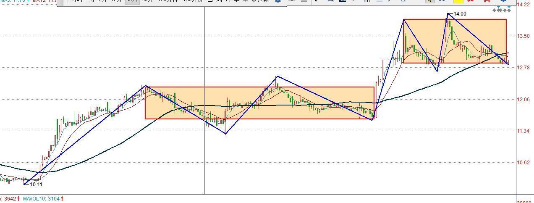
Task: Open the period settings gear icon
Action: tap(277, 1)
